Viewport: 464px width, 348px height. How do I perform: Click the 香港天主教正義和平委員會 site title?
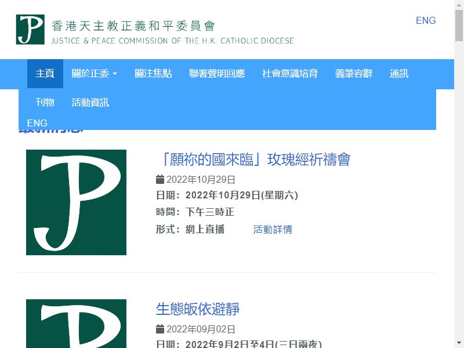(133, 26)
